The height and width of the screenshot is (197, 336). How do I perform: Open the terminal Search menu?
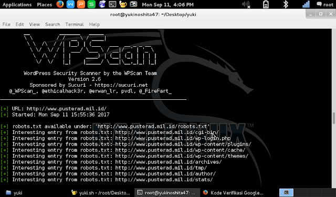[x=52, y=25]
